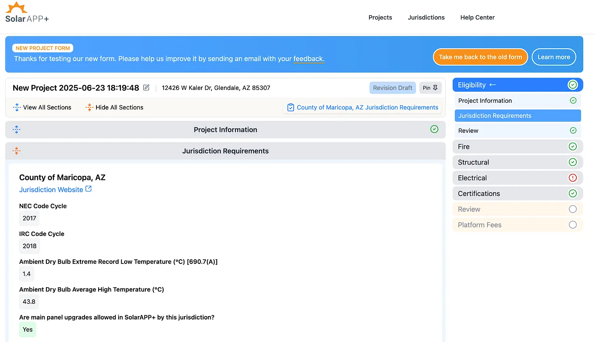Click the check icon beside sidebar Project Information
Image resolution: width=595 pixels, height=342 pixels.
pos(573,101)
